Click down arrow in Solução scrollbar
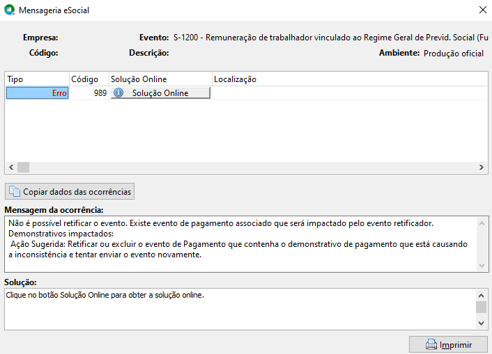Viewport: 492px width, 354px height. click(482, 323)
